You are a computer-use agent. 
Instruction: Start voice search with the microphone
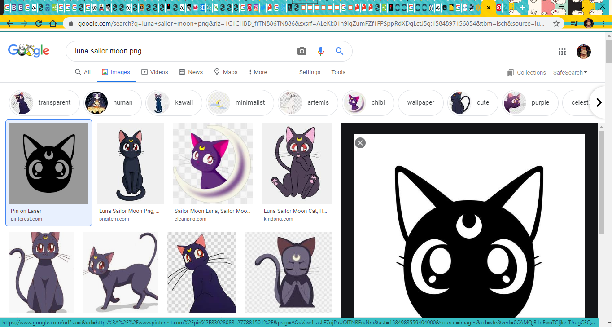[x=320, y=51]
